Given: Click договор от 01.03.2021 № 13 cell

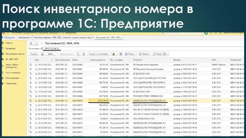Looking at the screenshot, I should [x=185, y=65].
